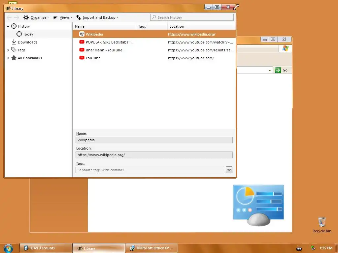Click the https://www.youtube.com/ location cell
The height and width of the screenshot is (253, 338).
click(191, 58)
